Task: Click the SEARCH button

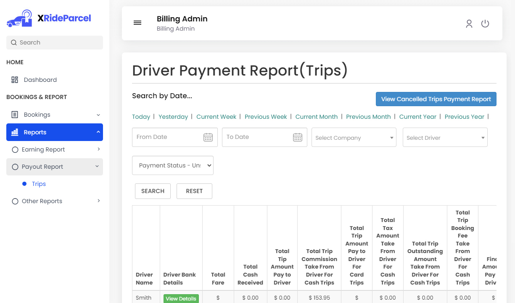Action: click(x=153, y=191)
